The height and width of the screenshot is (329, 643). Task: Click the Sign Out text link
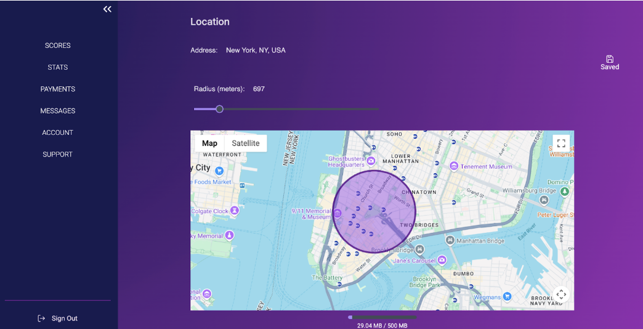pos(65,319)
